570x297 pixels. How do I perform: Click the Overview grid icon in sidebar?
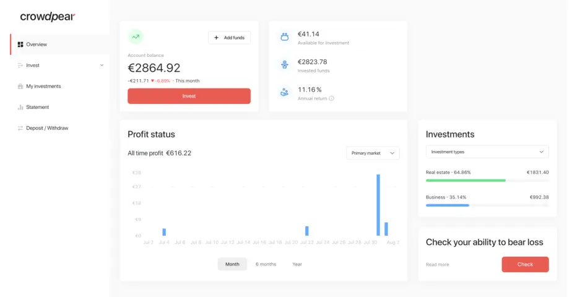(20, 45)
